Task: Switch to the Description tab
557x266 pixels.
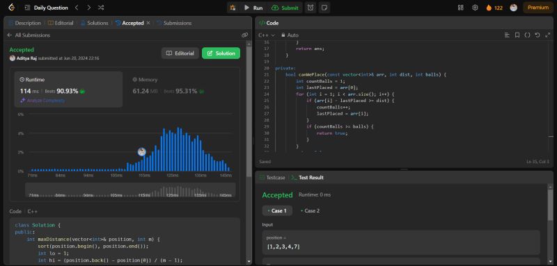Action: [x=24, y=23]
